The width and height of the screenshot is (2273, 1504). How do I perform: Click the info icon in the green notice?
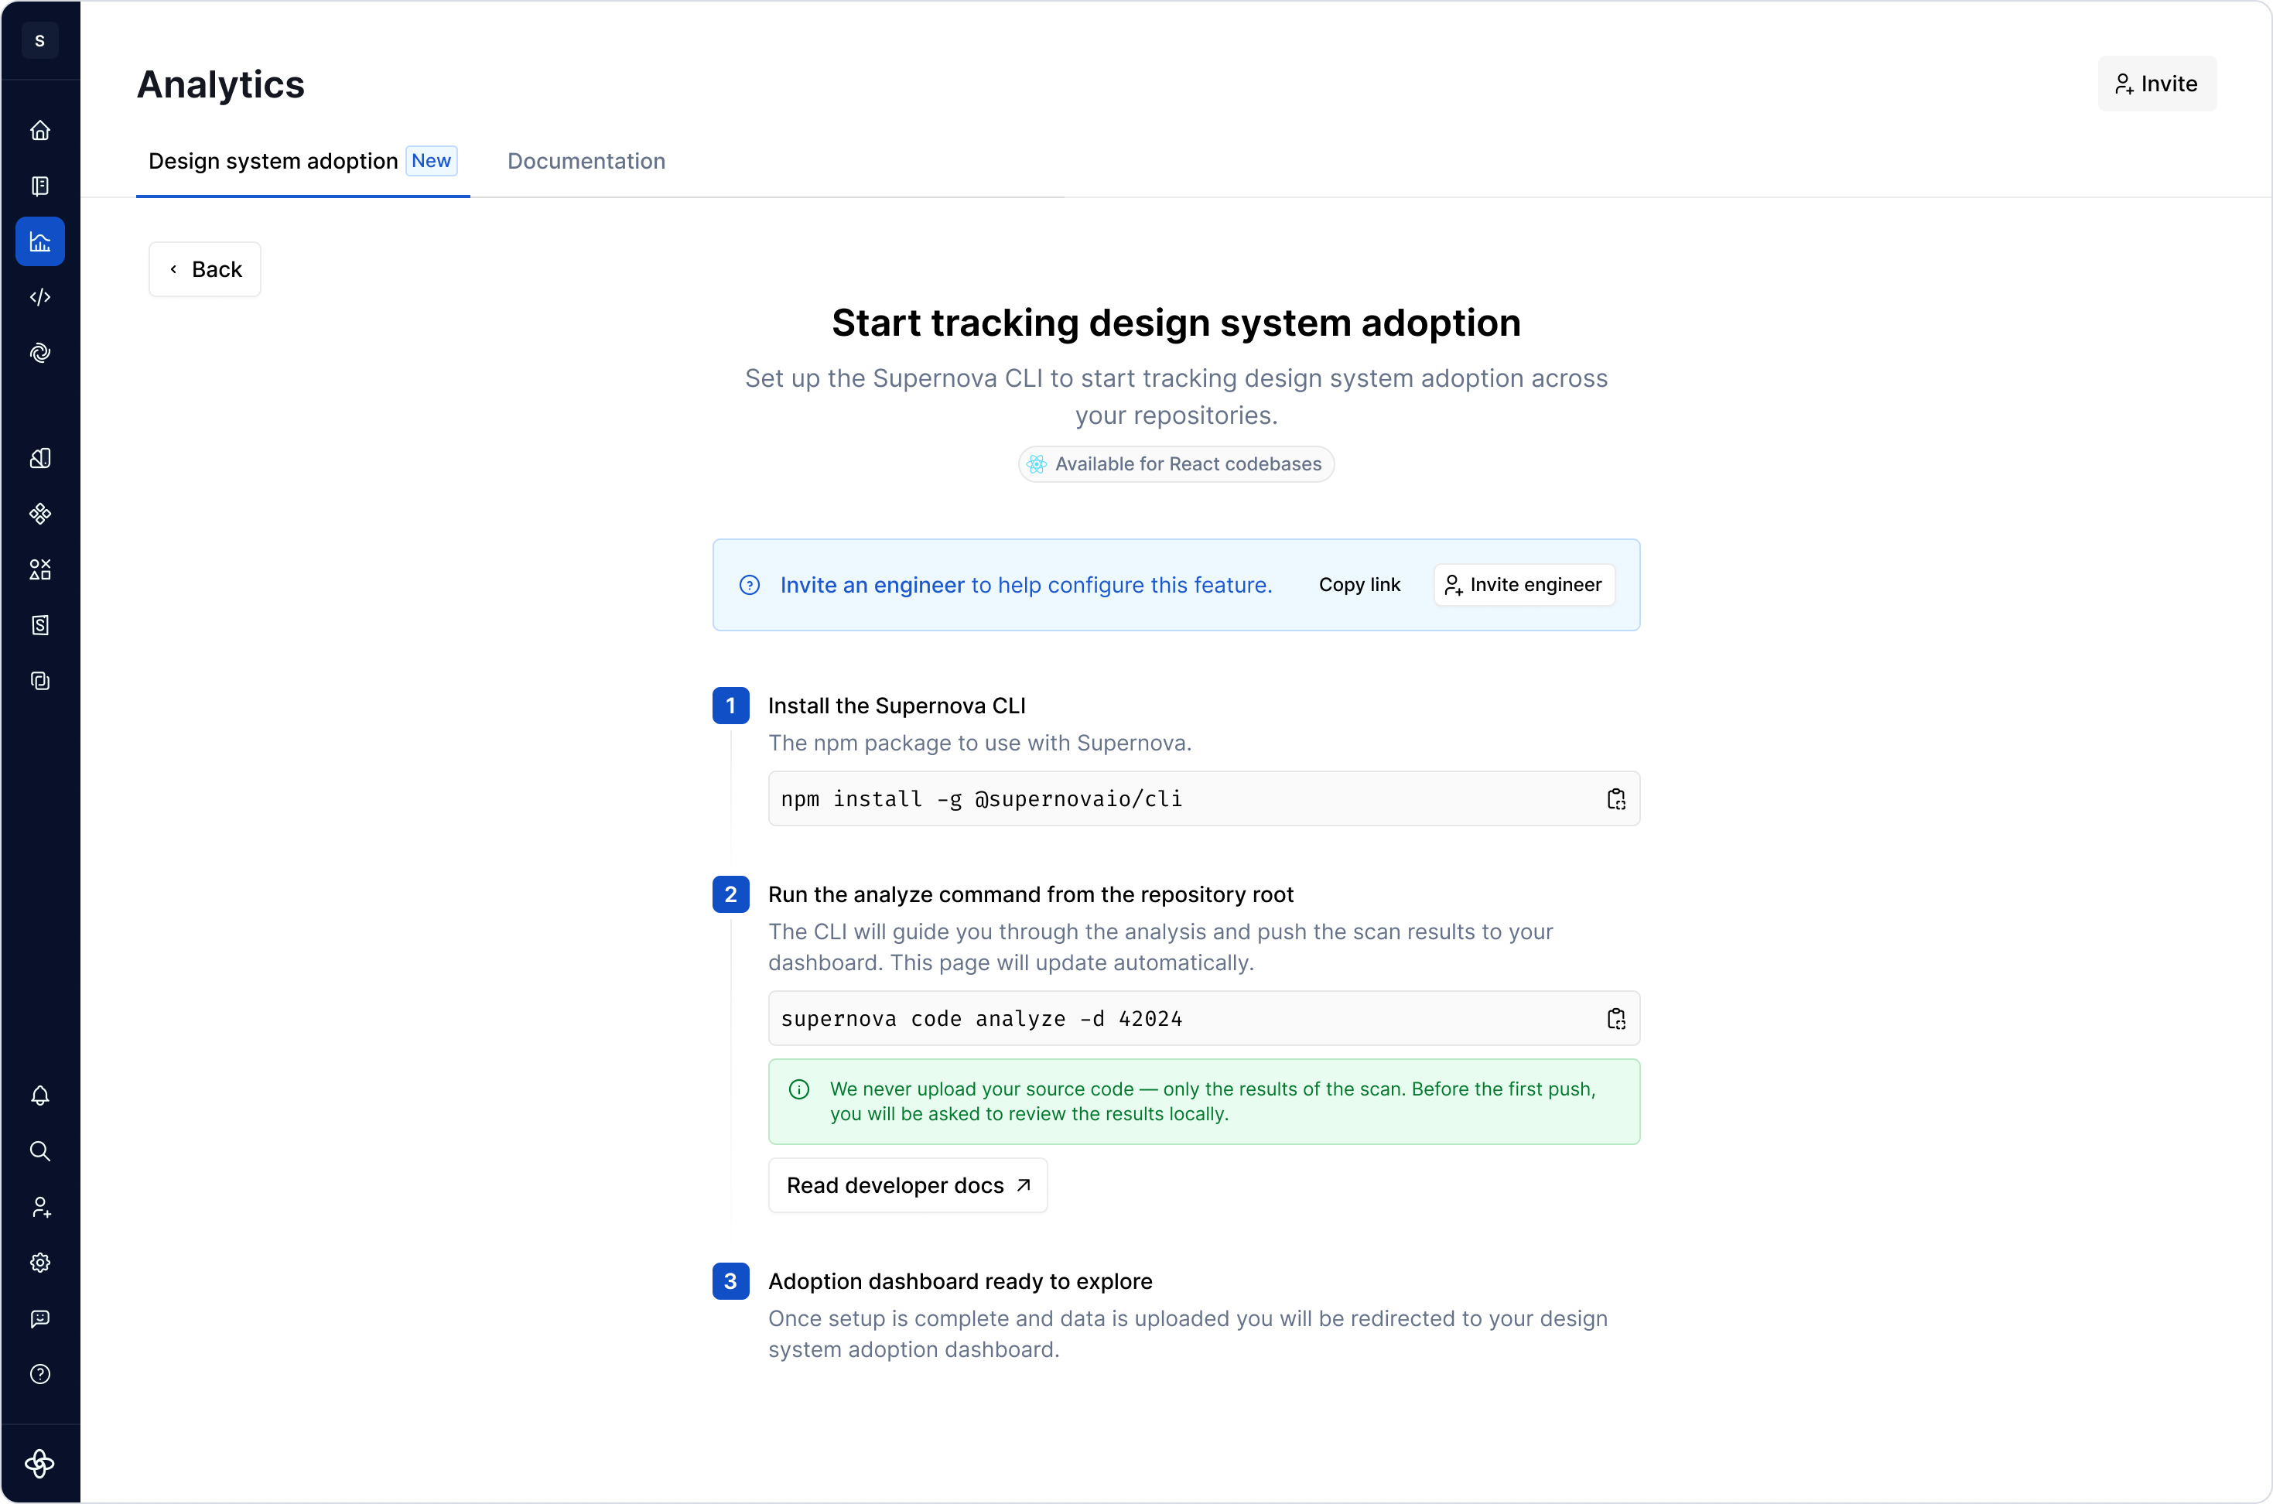799,1089
